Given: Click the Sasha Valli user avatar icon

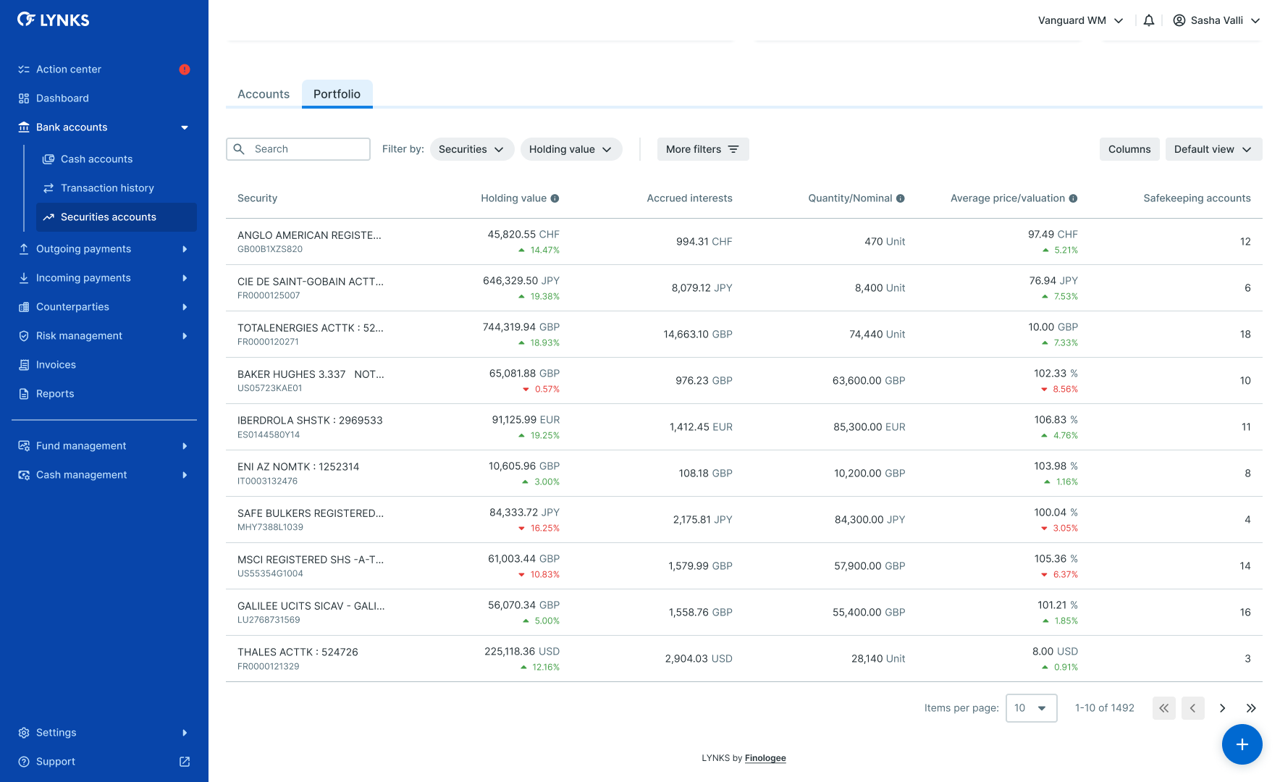Looking at the screenshot, I should coord(1179,20).
